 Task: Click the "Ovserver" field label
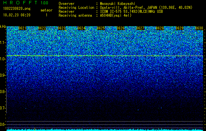pos(66,4)
